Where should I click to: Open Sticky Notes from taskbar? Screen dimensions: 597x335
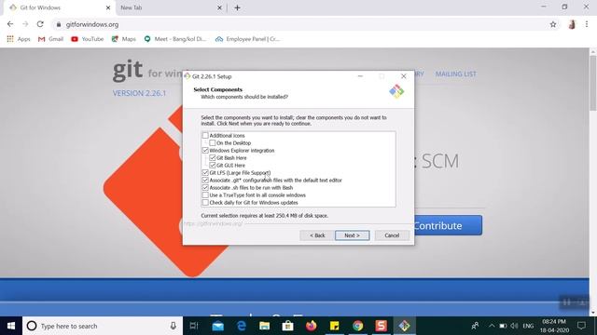[334, 326]
